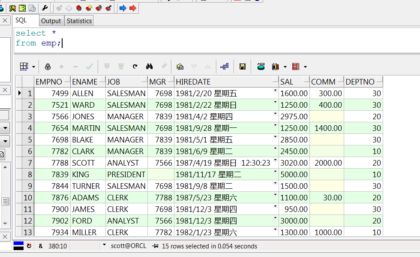The image size is (420, 257).
Task: Select row 7 header for SCOTT
Action: pos(28,163)
